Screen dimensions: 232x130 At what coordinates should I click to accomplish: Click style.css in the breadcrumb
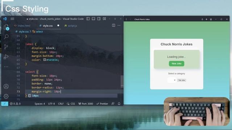pyautogui.click(x=24, y=31)
